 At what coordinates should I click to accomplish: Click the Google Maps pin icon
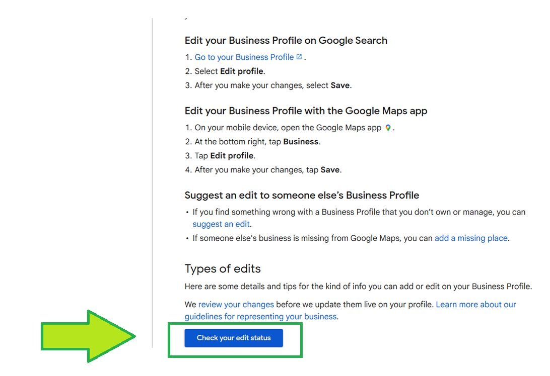[x=387, y=127]
